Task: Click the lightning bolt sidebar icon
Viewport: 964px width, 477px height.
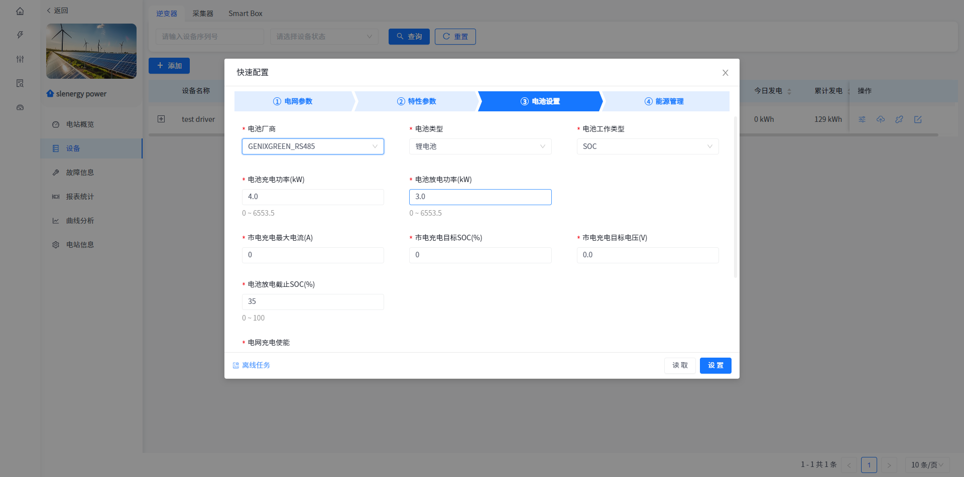Action: tap(20, 35)
